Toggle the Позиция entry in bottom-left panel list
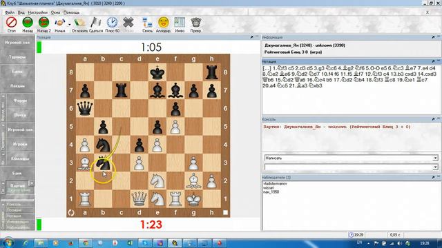The height and width of the screenshot is (248, 442). [14, 210]
